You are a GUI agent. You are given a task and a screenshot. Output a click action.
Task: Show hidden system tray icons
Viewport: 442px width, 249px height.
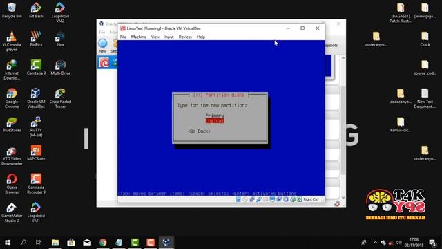click(376, 243)
